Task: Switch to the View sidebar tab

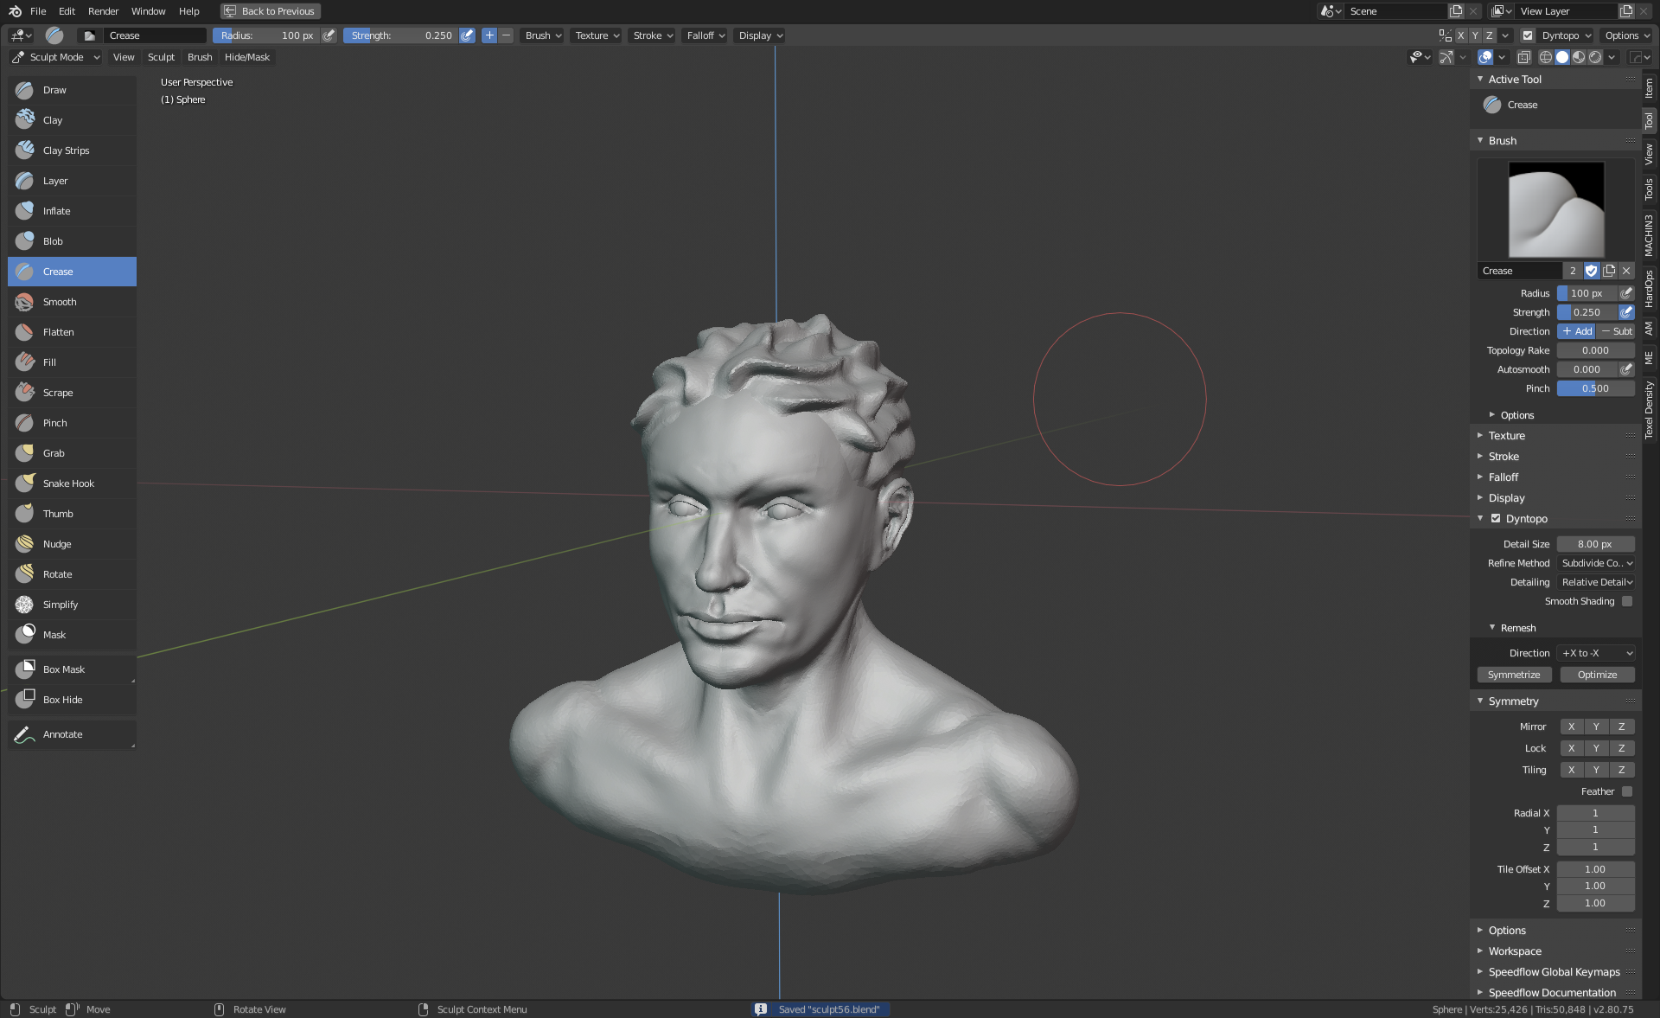Action: (1649, 155)
